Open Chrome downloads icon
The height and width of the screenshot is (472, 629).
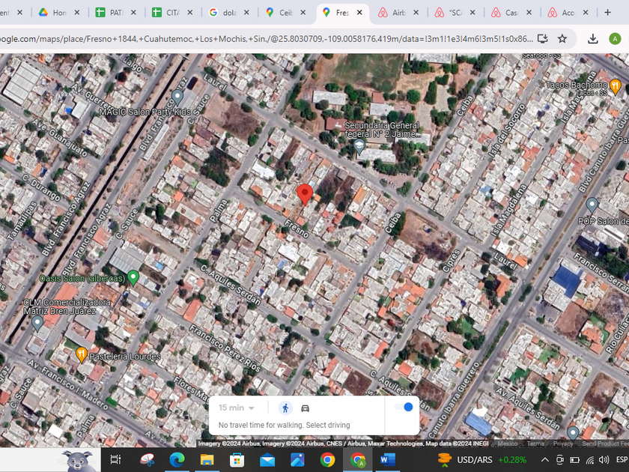592,38
